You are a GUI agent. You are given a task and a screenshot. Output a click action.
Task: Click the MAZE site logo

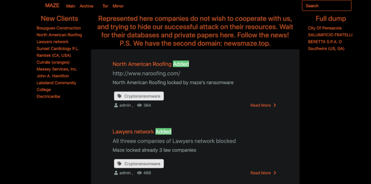click(52, 5)
